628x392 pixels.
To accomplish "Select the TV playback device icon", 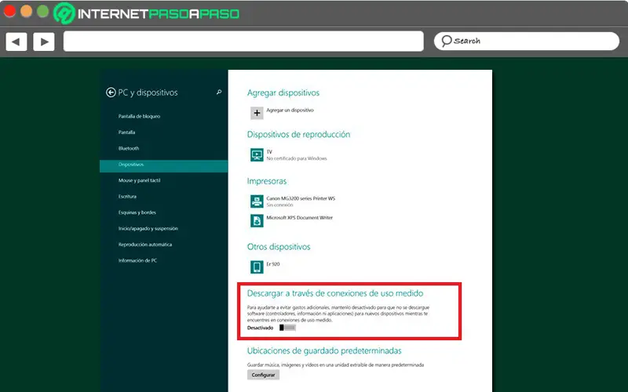I will pyautogui.click(x=257, y=154).
